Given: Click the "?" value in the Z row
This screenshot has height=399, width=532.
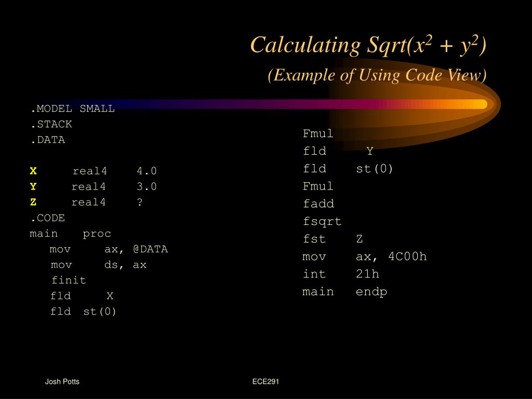Looking at the screenshot, I should point(140,202).
